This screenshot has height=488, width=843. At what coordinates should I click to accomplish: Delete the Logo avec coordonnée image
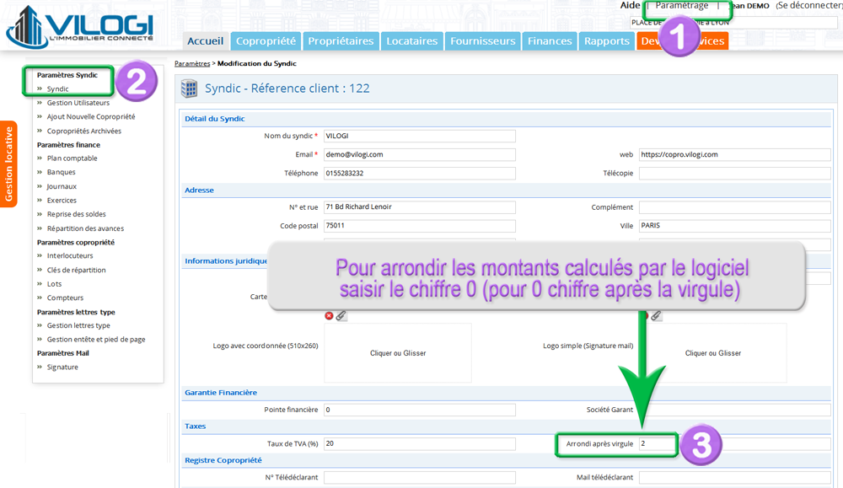(329, 316)
